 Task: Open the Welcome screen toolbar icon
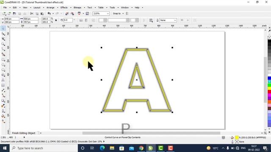point(87,14)
